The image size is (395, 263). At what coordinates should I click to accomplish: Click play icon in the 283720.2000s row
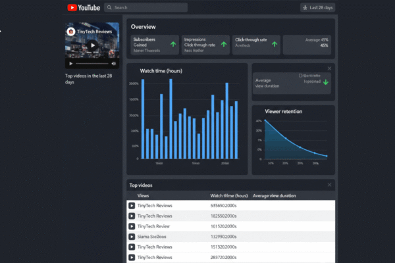point(132,257)
